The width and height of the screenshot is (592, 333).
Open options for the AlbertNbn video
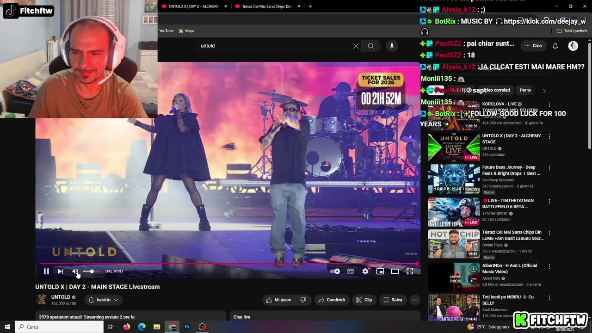(549, 266)
